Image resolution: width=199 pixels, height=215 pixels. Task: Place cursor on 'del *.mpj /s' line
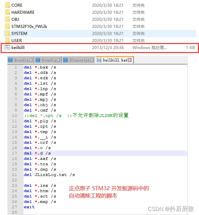click(40, 99)
